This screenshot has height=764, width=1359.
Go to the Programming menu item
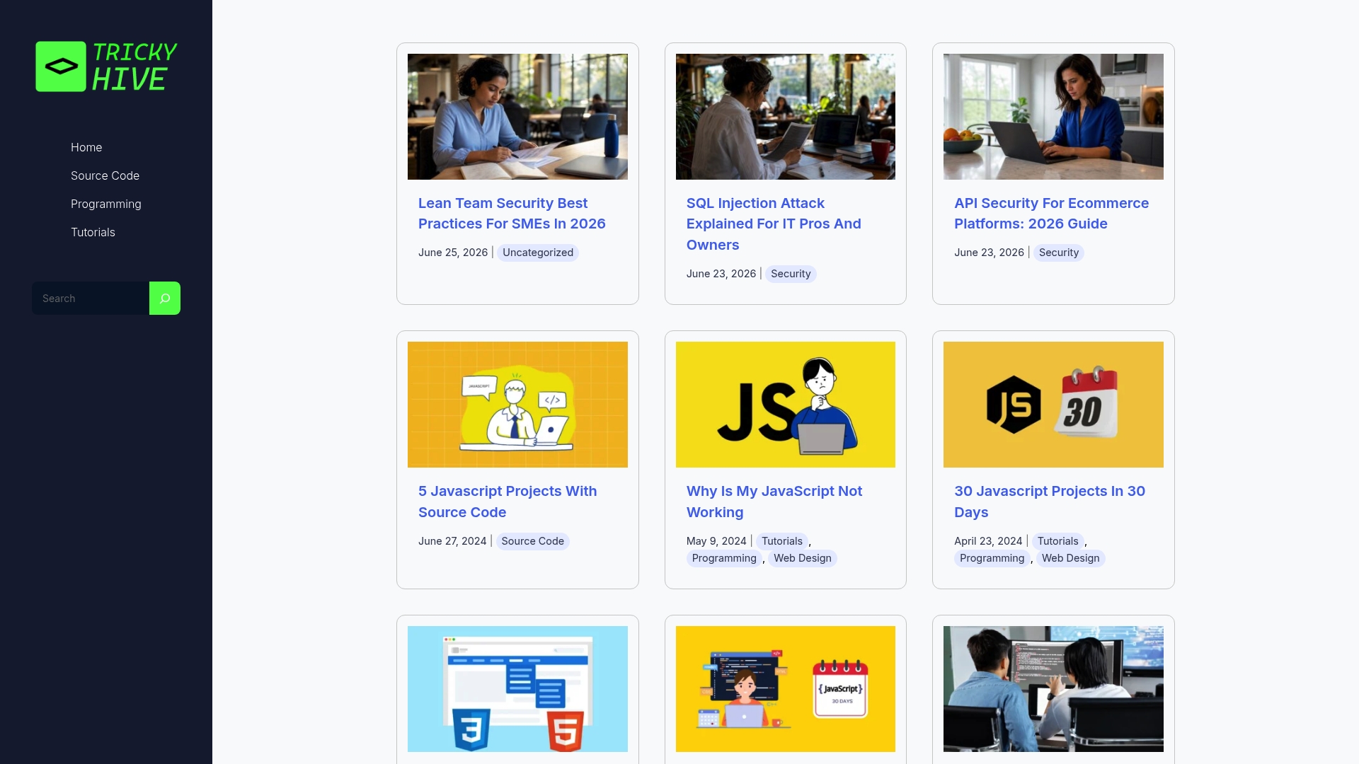point(106,204)
